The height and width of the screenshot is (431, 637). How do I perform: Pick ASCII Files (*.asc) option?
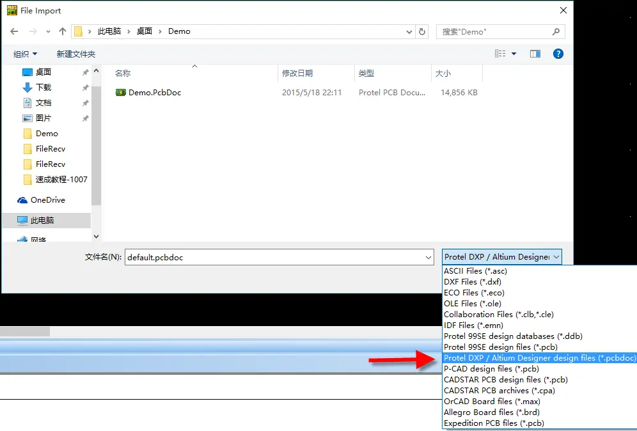point(475,271)
